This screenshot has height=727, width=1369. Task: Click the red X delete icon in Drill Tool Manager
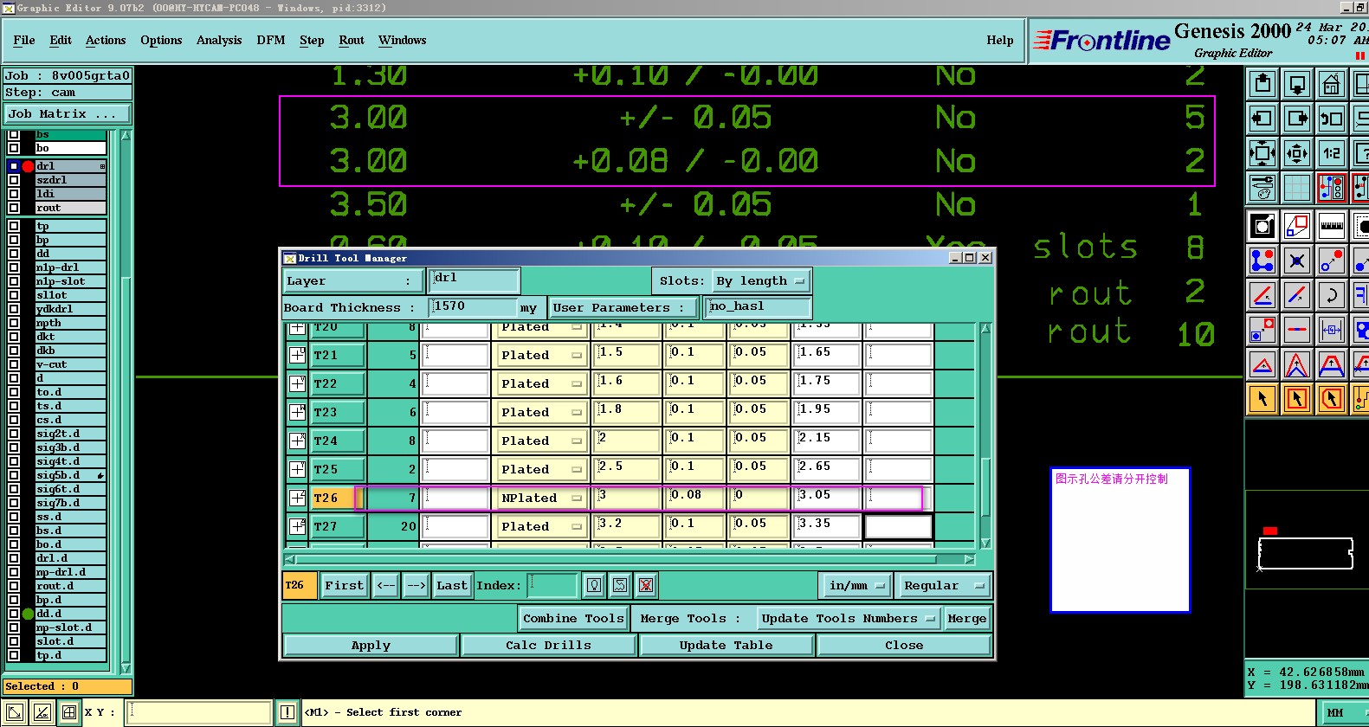tap(646, 586)
